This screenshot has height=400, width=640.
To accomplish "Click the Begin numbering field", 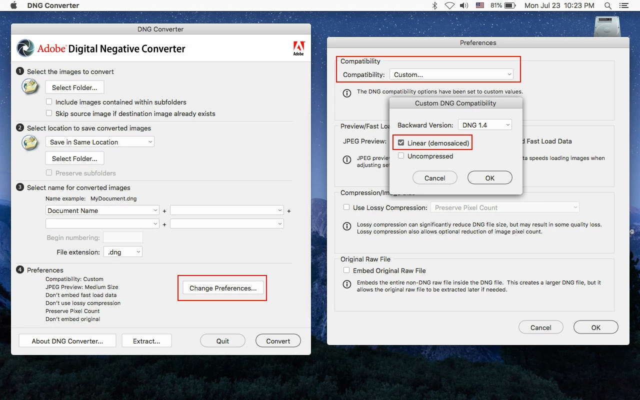I will (x=122, y=237).
